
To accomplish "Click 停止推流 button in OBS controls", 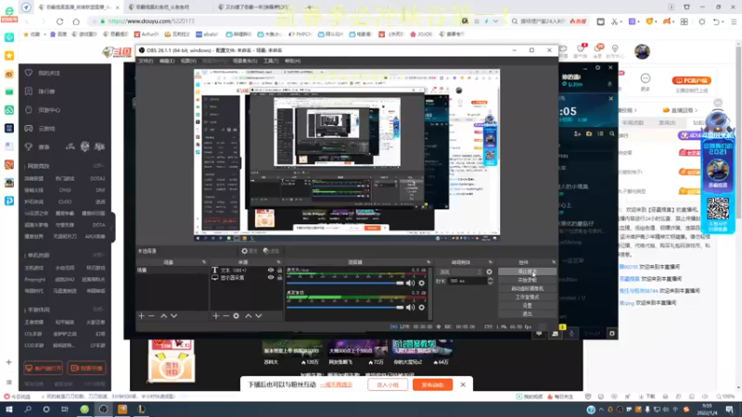I will pos(527,272).
